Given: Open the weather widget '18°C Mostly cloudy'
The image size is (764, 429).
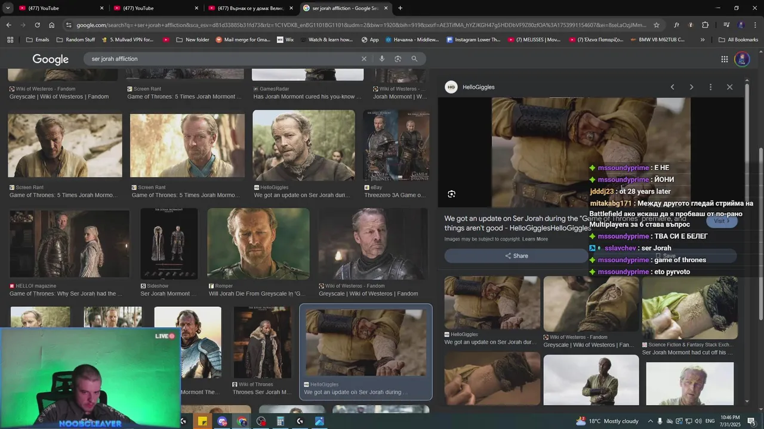Looking at the screenshot, I should 607,421.
